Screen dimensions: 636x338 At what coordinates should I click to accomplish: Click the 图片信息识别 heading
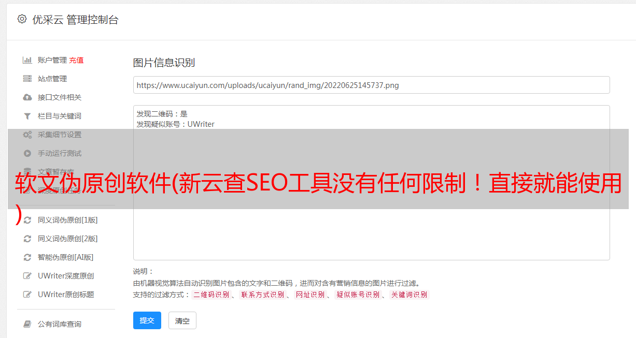[164, 63]
